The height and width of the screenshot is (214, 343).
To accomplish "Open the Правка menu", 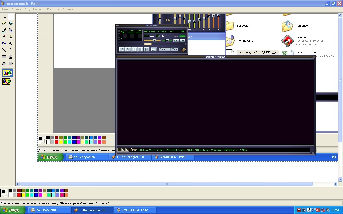I will point(17,9).
